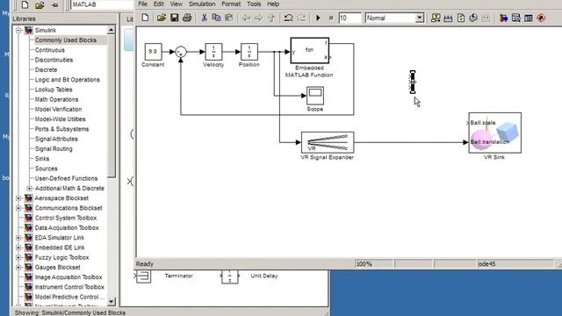The height and width of the screenshot is (316, 562).
Task: Select Math Operations library category
Action: click(x=56, y=99)
